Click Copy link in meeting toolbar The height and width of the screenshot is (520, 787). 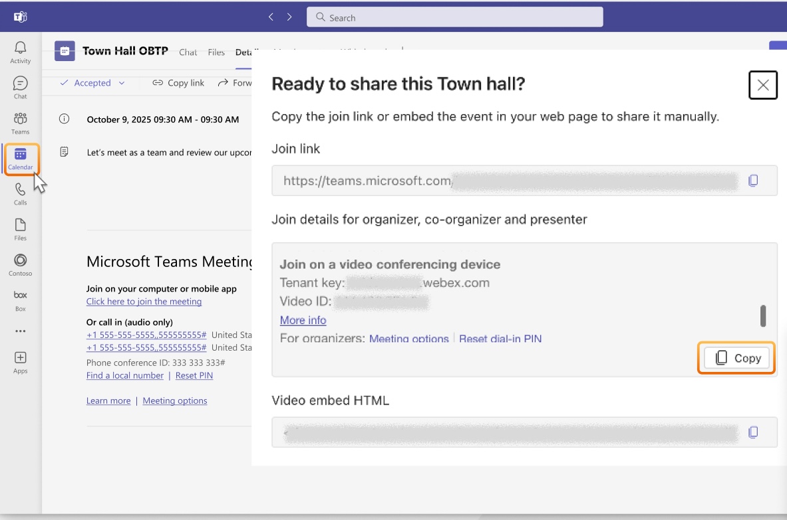(x=178, y=82)
